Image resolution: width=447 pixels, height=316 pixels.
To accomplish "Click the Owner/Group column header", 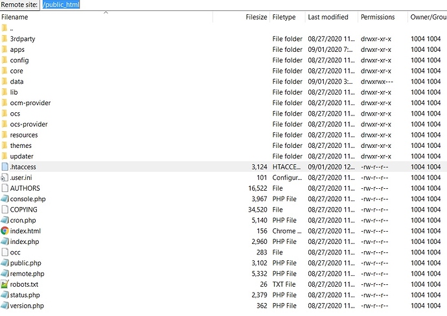I will (428, 17).
